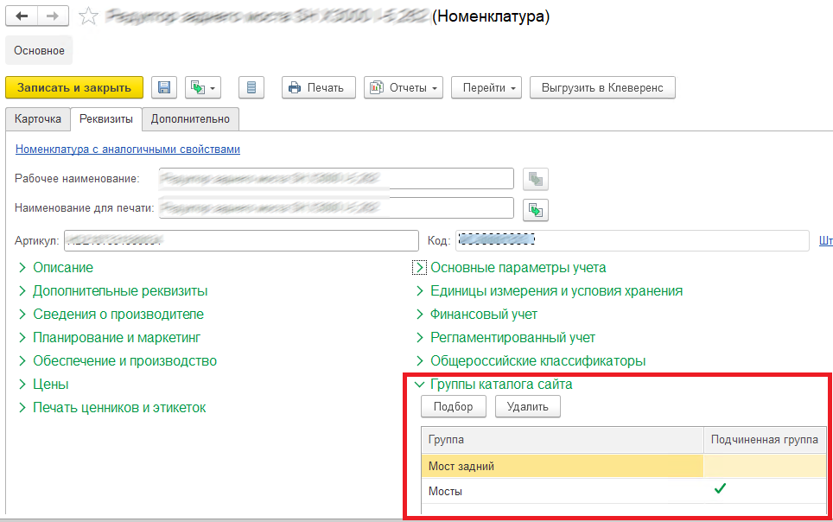Click Подчиненная группа column header
This screenshot has height=522, width=833.
coord(765,440)
